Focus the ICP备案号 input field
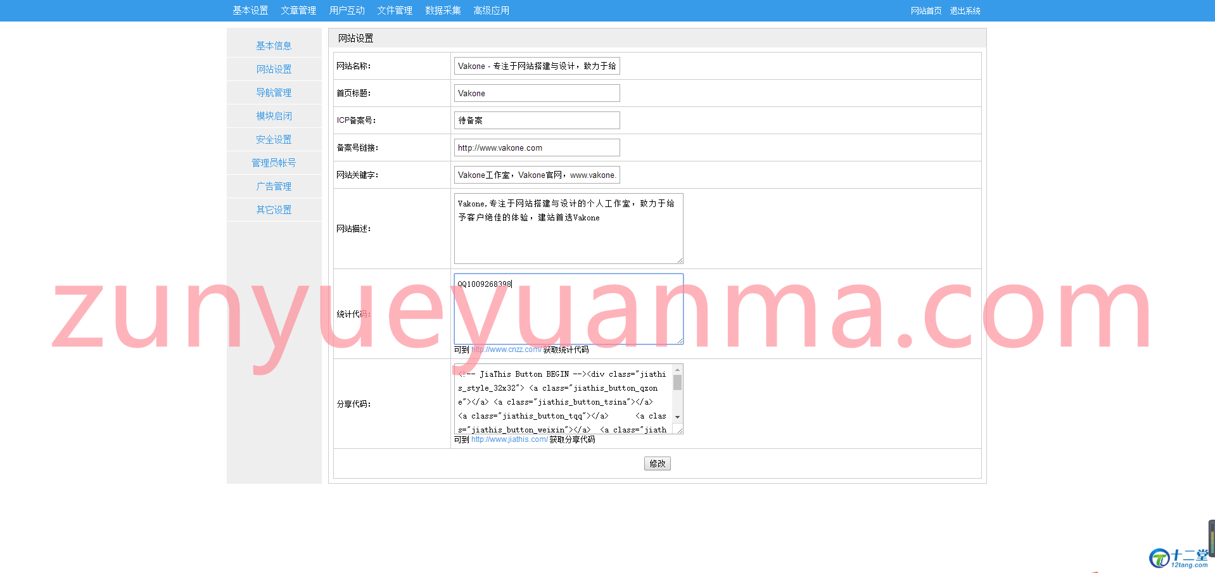The image size is (1215, 573). coord(537,120)
